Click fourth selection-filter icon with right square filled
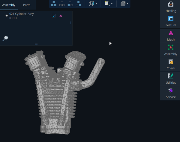The image size is (180, 142). [x=78, y=4]
